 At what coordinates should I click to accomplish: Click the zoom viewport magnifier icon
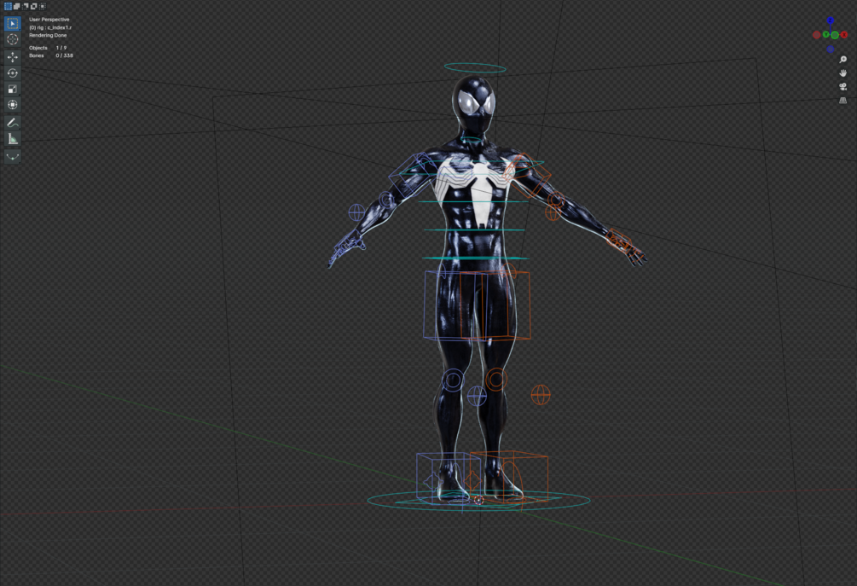843,60
